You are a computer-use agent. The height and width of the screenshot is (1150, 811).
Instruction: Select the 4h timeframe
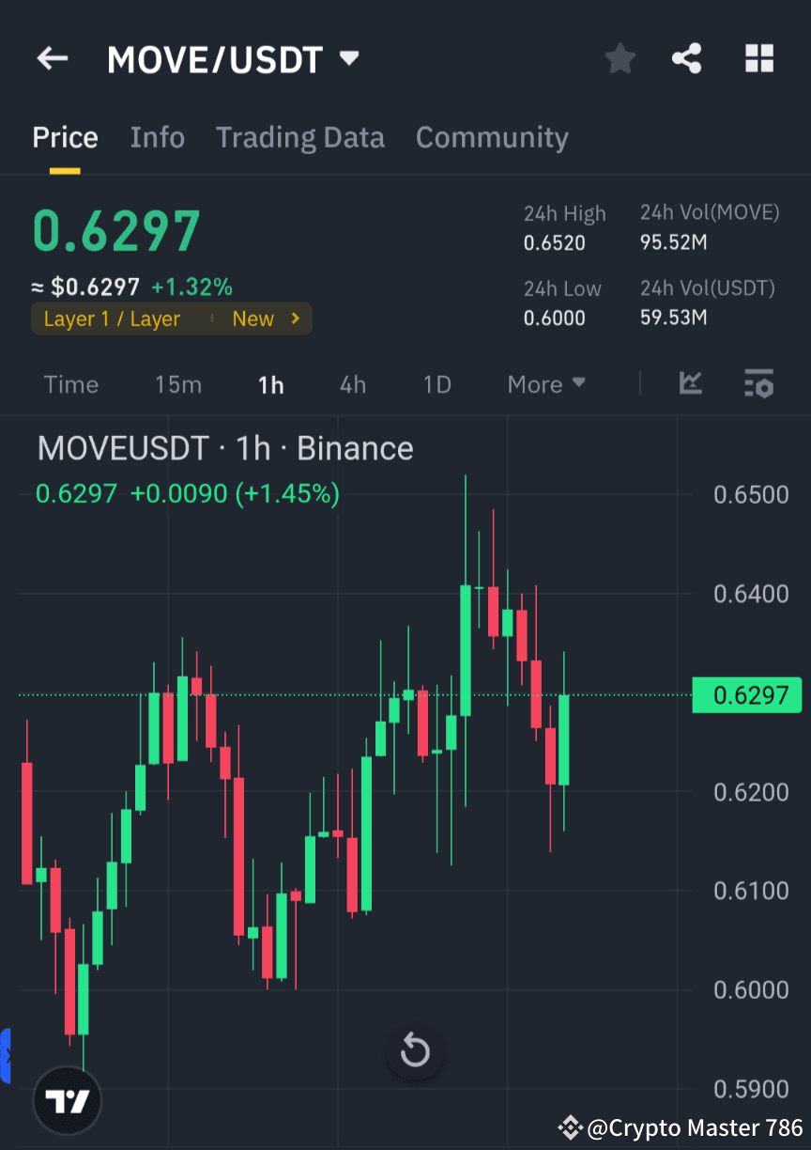click(x=353, y=383)
